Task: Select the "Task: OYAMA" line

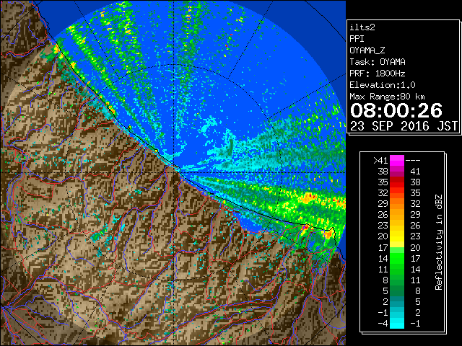Action: coord(378,62)
